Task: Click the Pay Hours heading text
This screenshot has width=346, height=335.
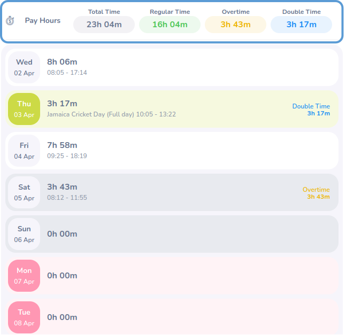Action: pyautogui.click(x=43, y=21)
